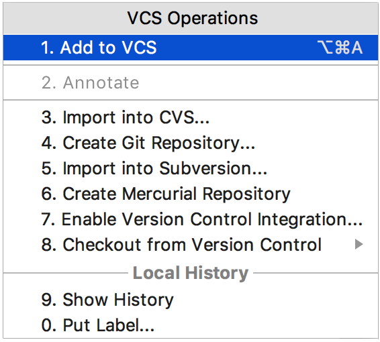Click the submenu arrow beside Checkout
Screen dimensions: 380x342
pos(359,244)
